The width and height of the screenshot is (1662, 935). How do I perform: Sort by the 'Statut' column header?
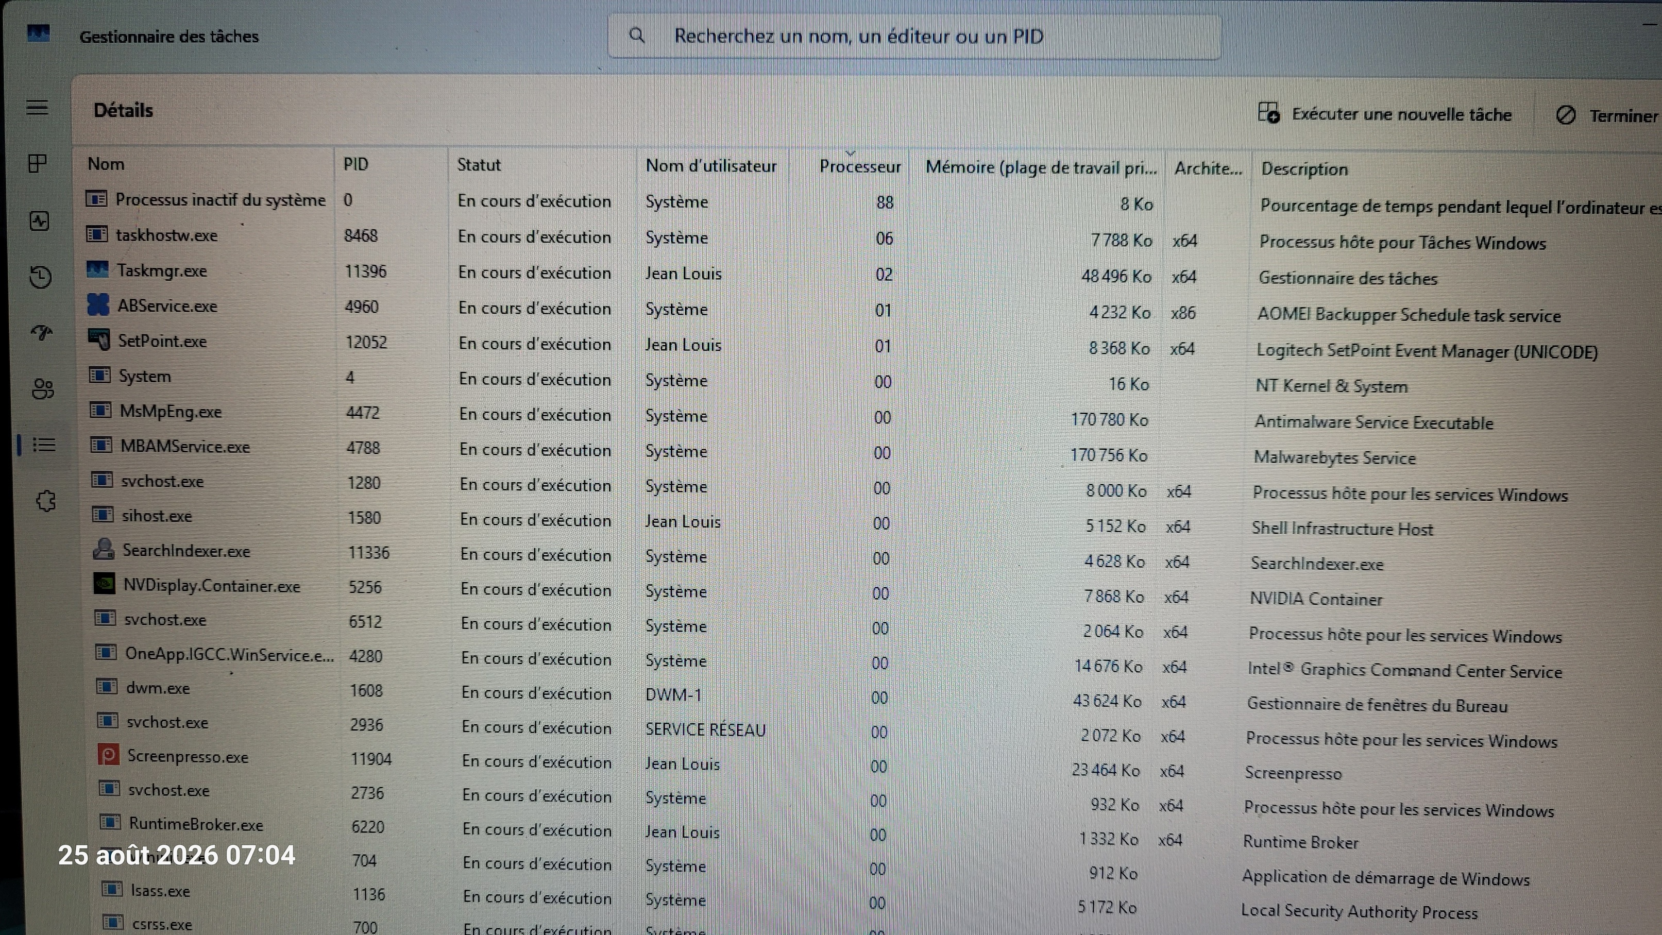pos(479,165)
